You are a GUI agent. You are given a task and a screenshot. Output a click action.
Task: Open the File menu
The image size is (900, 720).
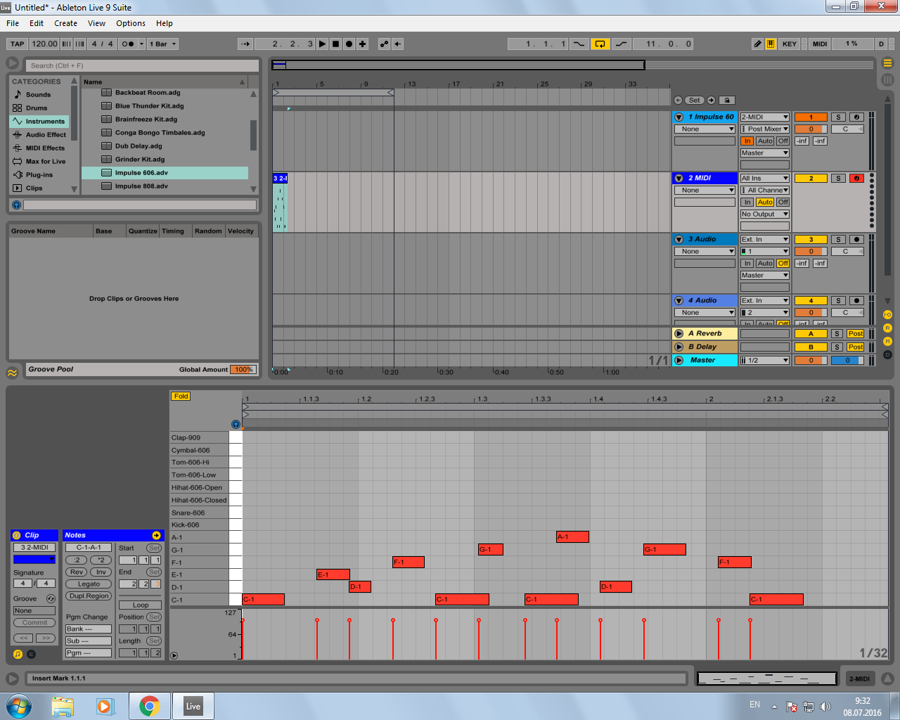[13, 23]
